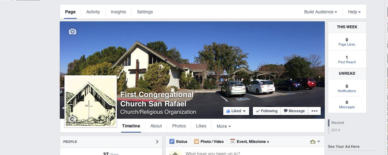Toggle the Liked button
This screenshot has width=388, height=155.
coord(236,111)
